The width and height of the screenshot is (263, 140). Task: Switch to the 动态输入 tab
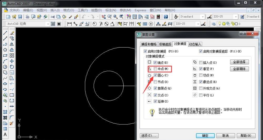[195, 44]
